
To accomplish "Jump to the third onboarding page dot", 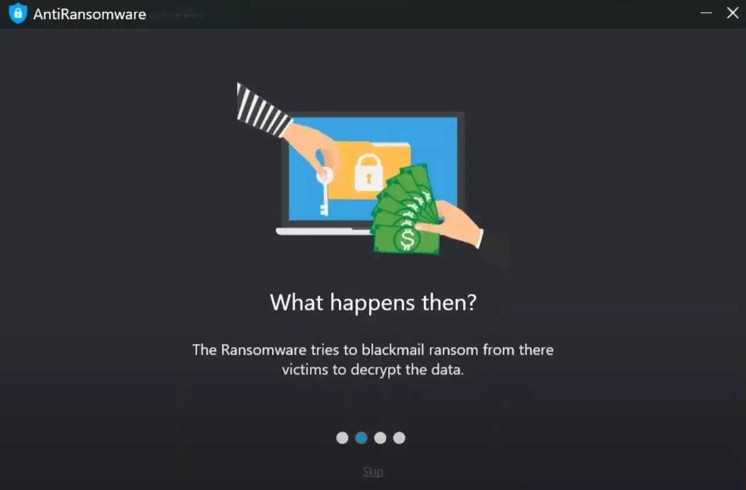I will [380, 438].
